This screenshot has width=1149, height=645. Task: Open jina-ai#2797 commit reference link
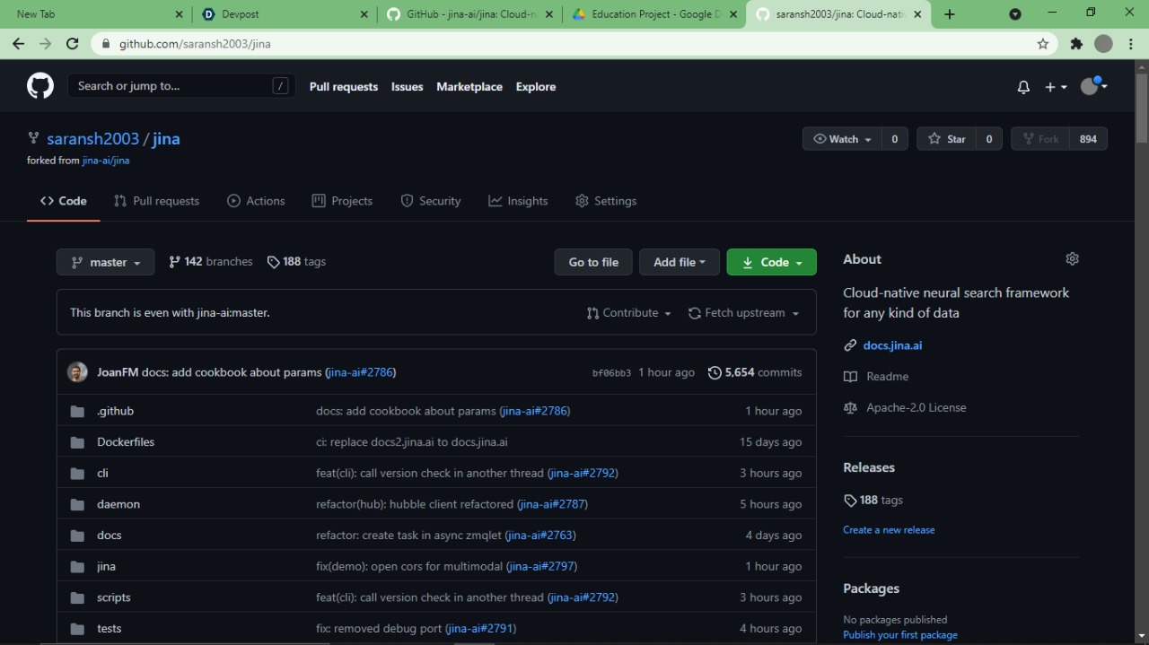541,566
